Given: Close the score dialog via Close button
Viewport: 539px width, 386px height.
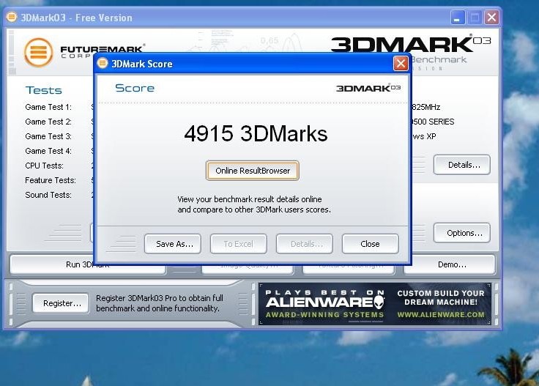Looking at the screenshot, I should tap(371, 244).
